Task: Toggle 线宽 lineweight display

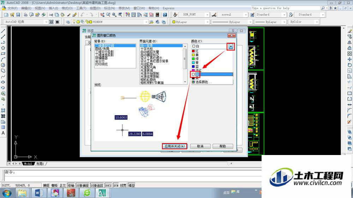Action: pyautogui.click(x=123, y=185)
